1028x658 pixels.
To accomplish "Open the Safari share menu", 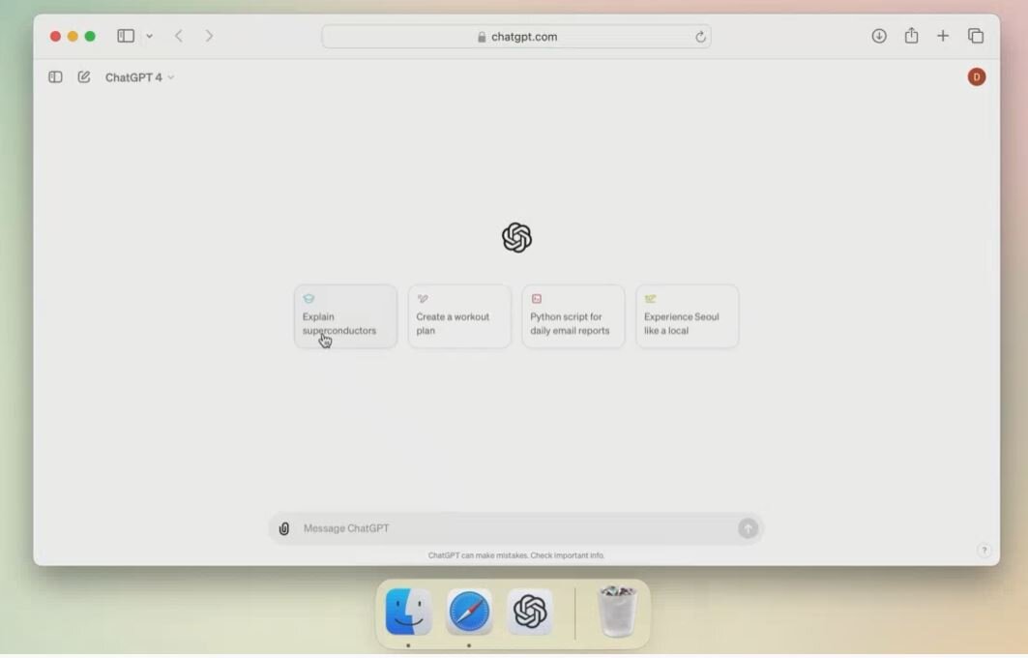I will coord(911,36).
